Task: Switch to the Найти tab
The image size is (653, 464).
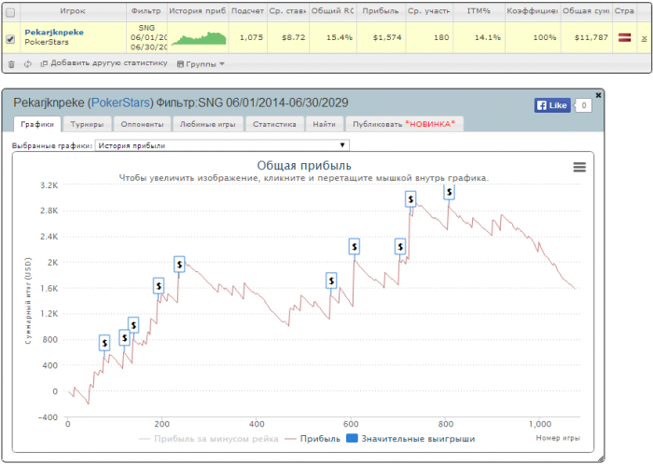Action: (324, 124)
